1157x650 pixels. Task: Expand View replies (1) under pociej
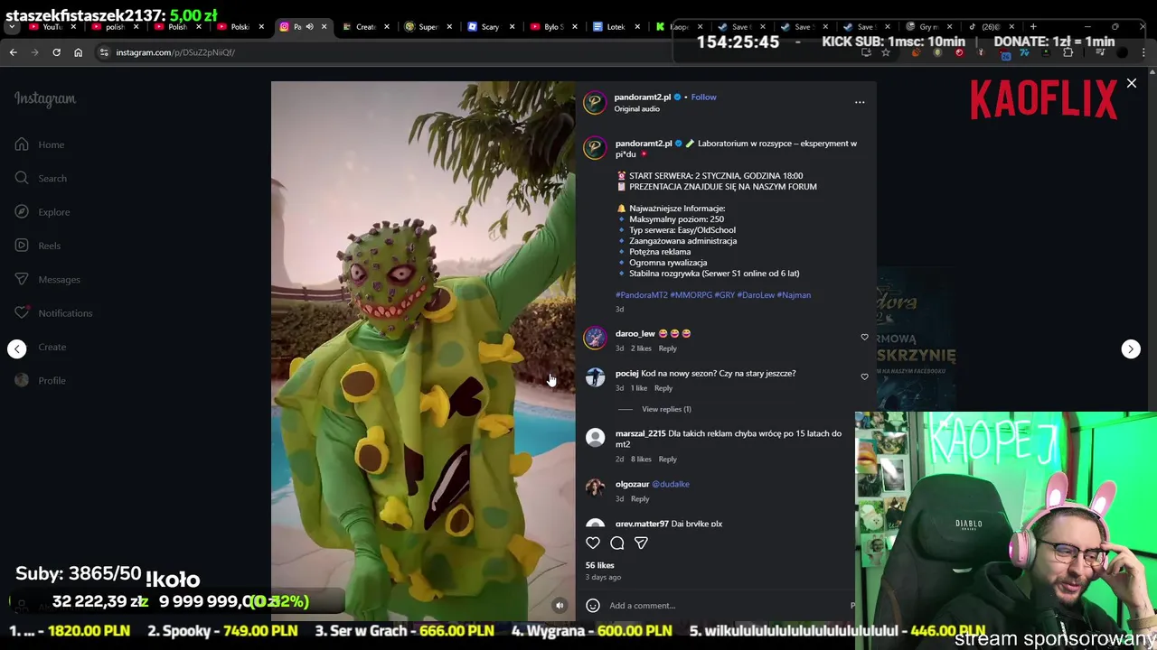click(x=666, y=409)
